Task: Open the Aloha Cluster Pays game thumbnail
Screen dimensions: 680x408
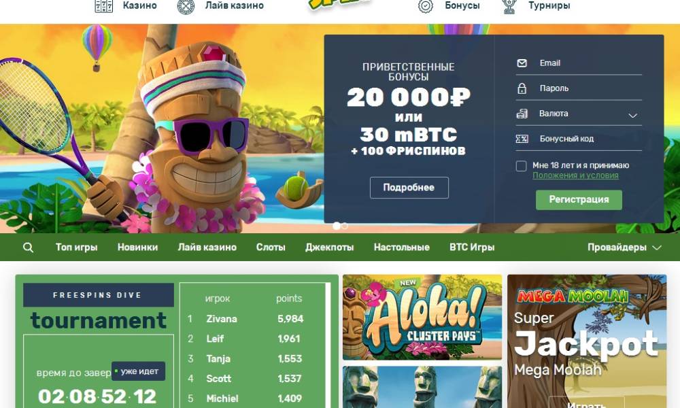Action: 422,317
